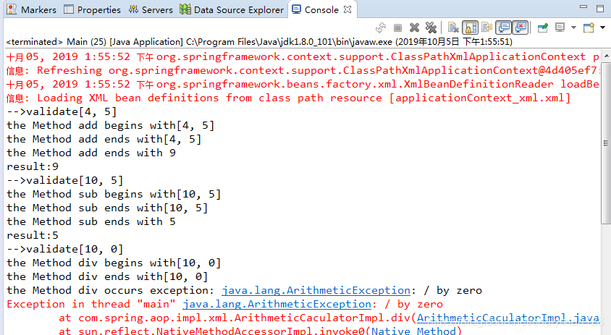Switch to the Properties tab
The image size is (611, 335).
[x=93, y=9]
